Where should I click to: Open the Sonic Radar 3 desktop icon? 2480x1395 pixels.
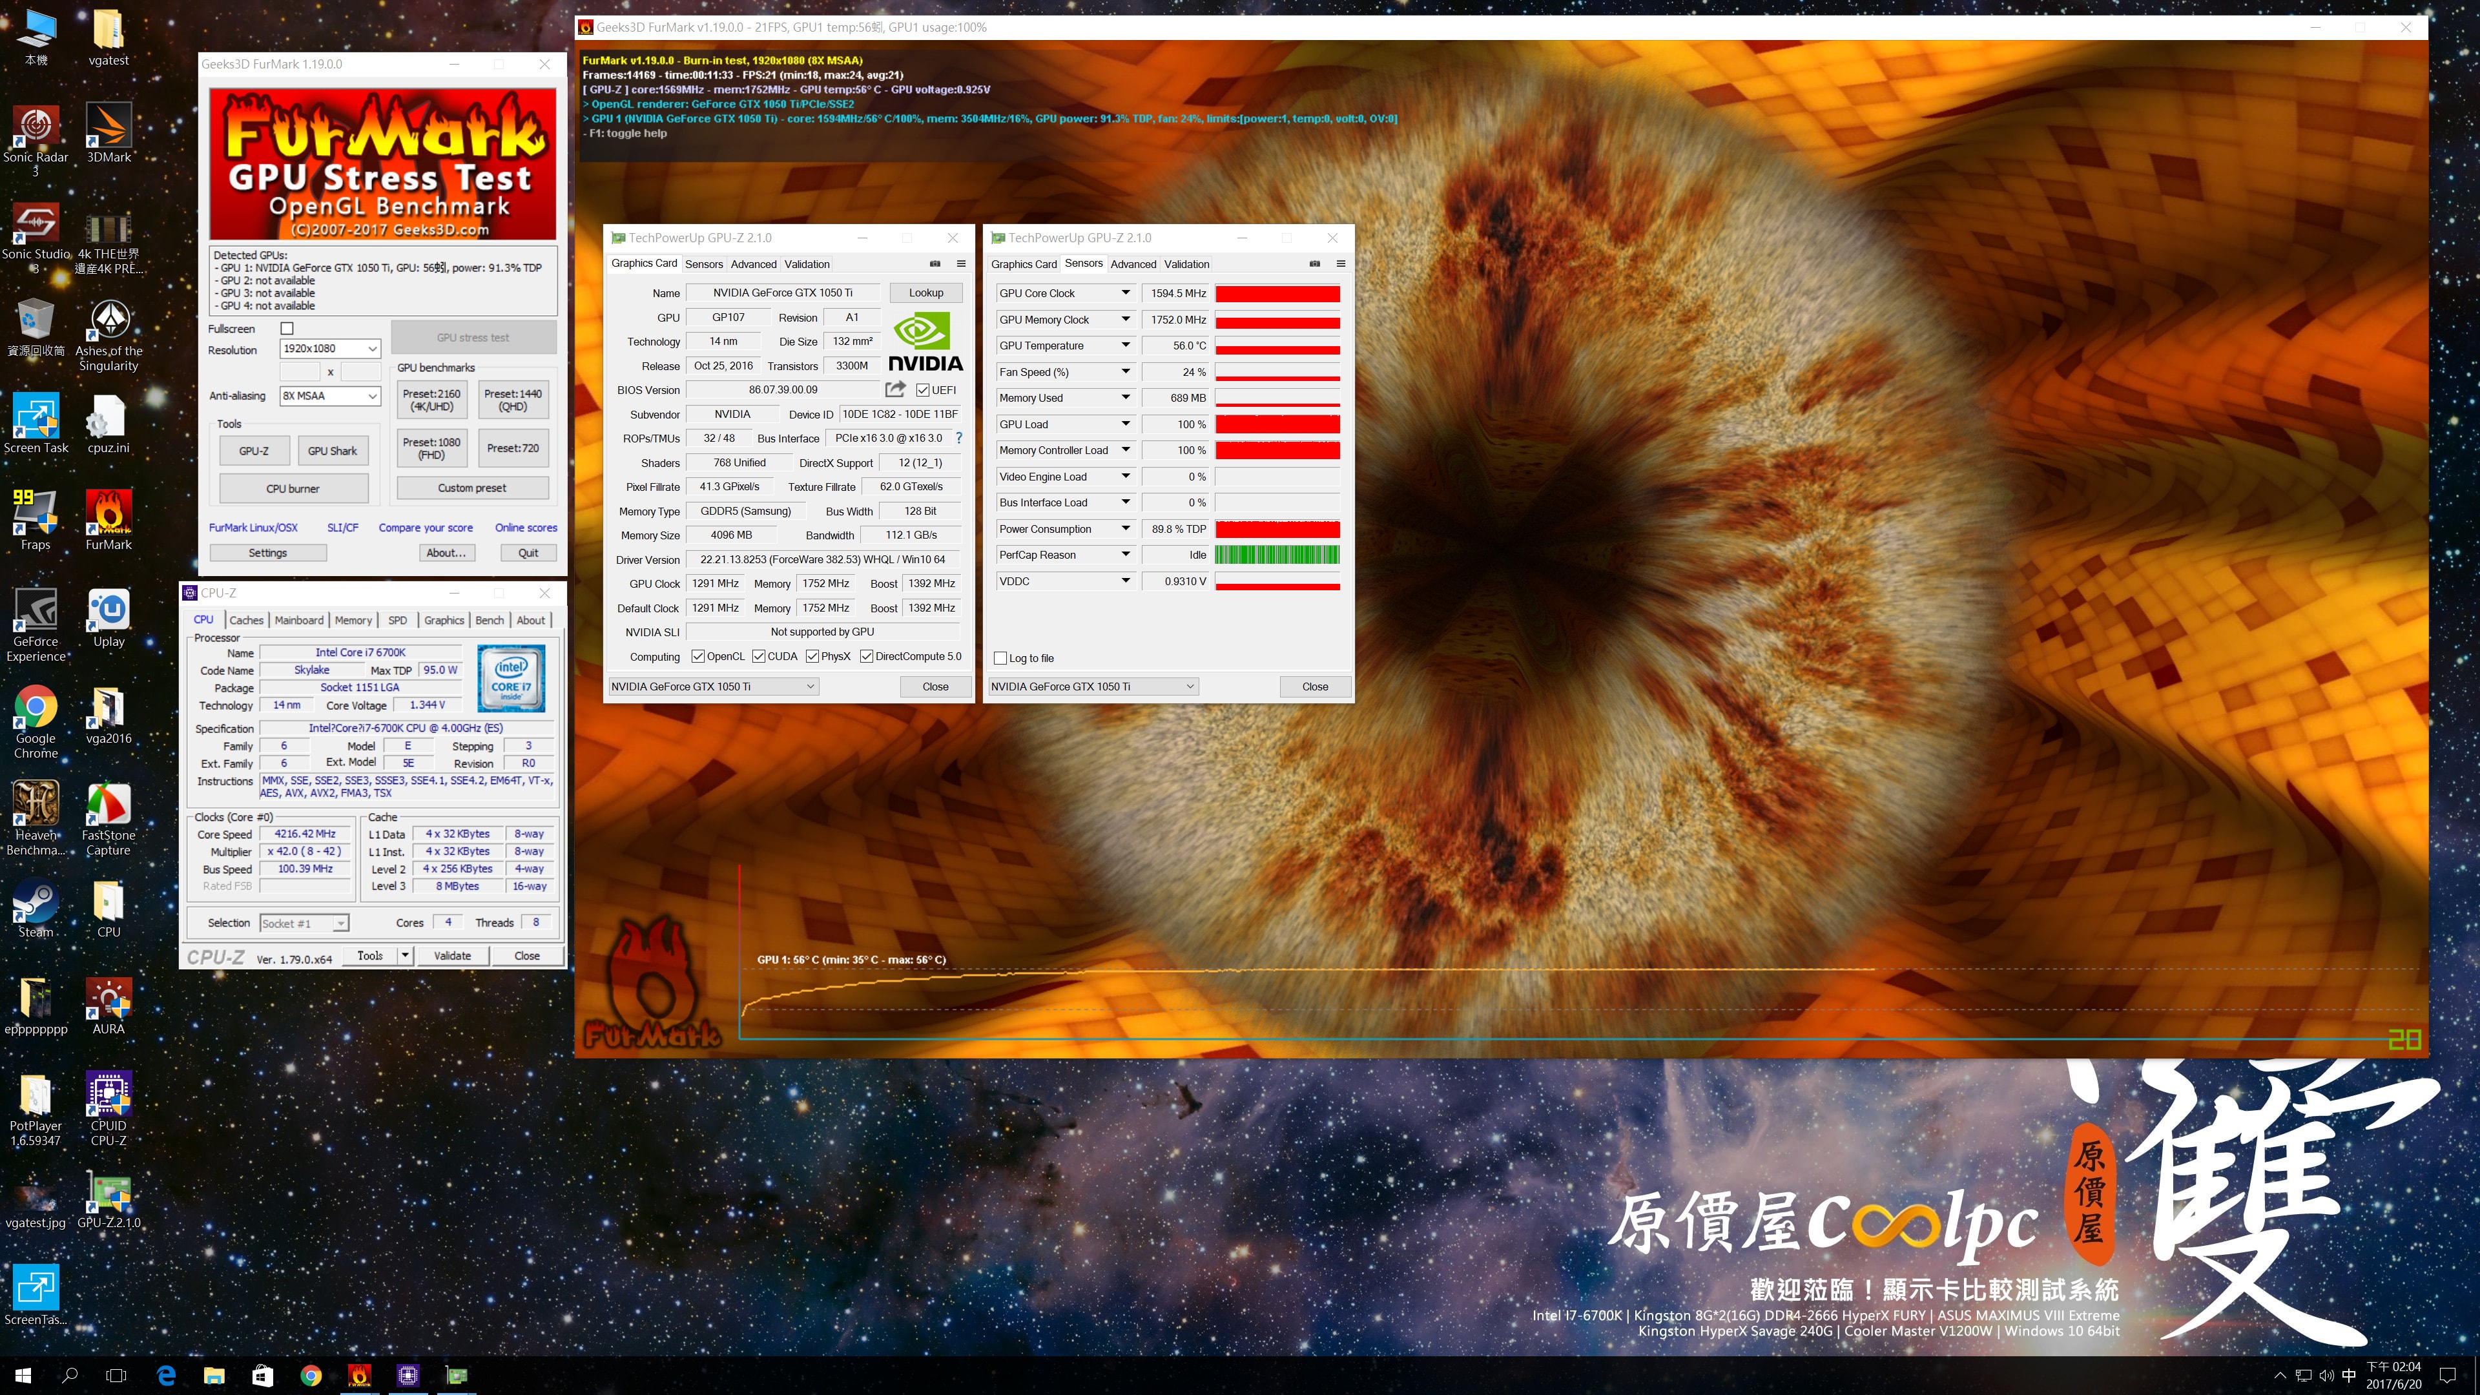pos(36,141)
